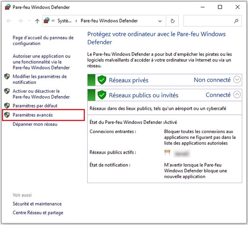Click the 'Connecté' status text

coord(218,95)
